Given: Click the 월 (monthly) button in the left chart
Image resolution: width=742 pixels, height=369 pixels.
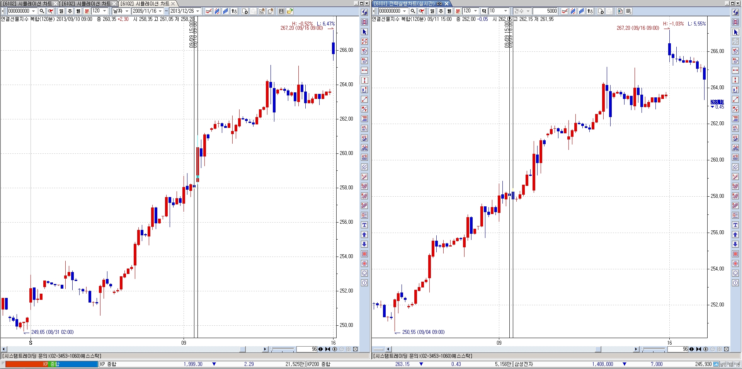Looking at the screenshot, I should 78,11.
